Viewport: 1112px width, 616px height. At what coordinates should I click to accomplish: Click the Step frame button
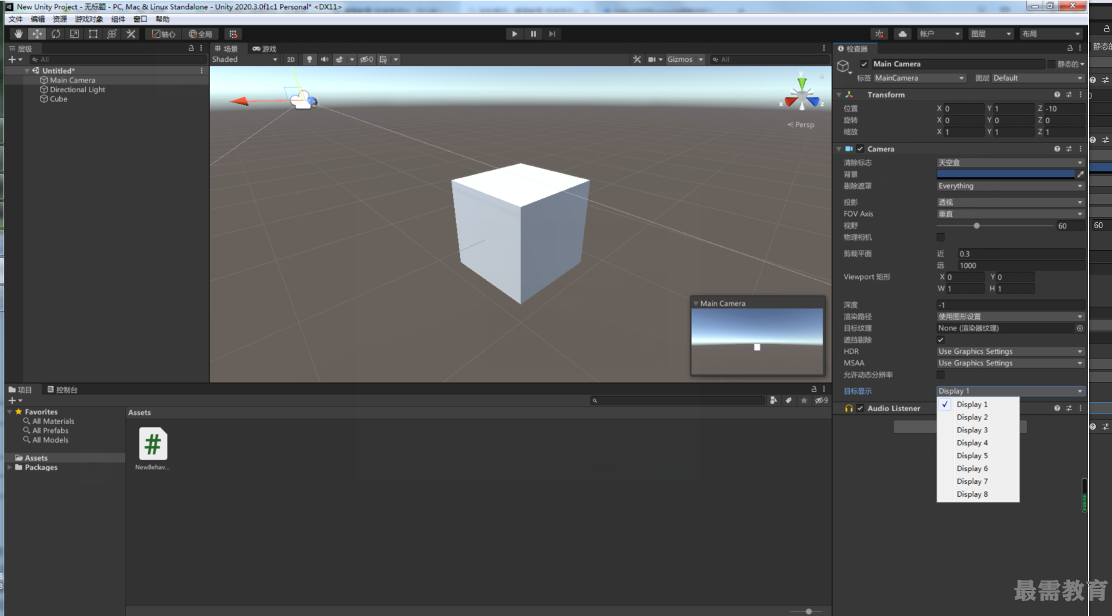pyautogui.click(x=552, y=34)
